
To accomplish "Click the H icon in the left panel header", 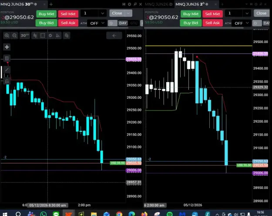I will click(124, 4).
